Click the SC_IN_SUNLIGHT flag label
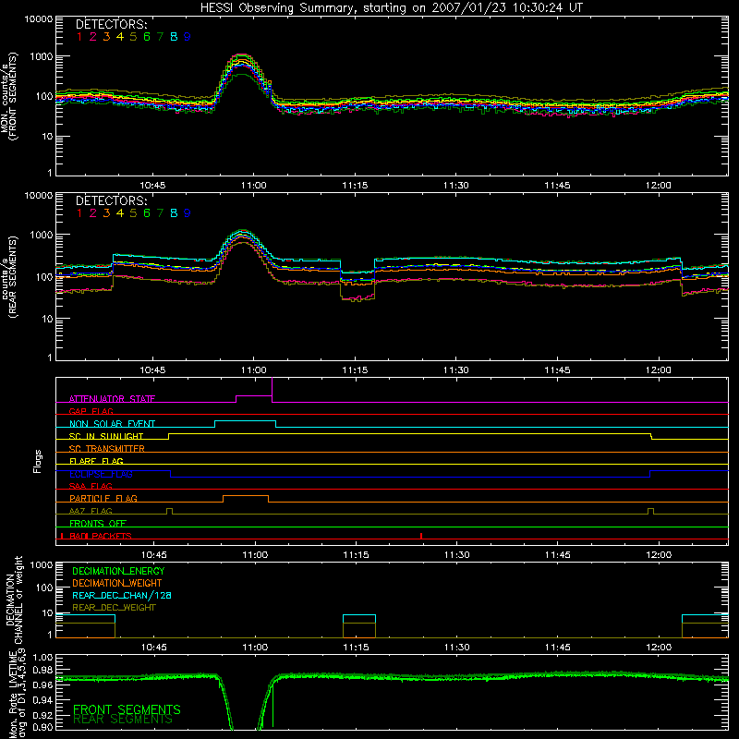This screenshot has height=739, width=739. pos(106,436)
